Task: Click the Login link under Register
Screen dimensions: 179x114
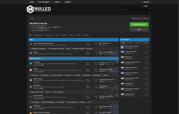Action: [x=145, y=6]
